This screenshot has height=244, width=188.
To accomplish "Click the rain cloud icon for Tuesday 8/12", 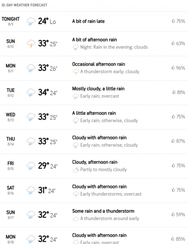I will click(x=31, y=92).
